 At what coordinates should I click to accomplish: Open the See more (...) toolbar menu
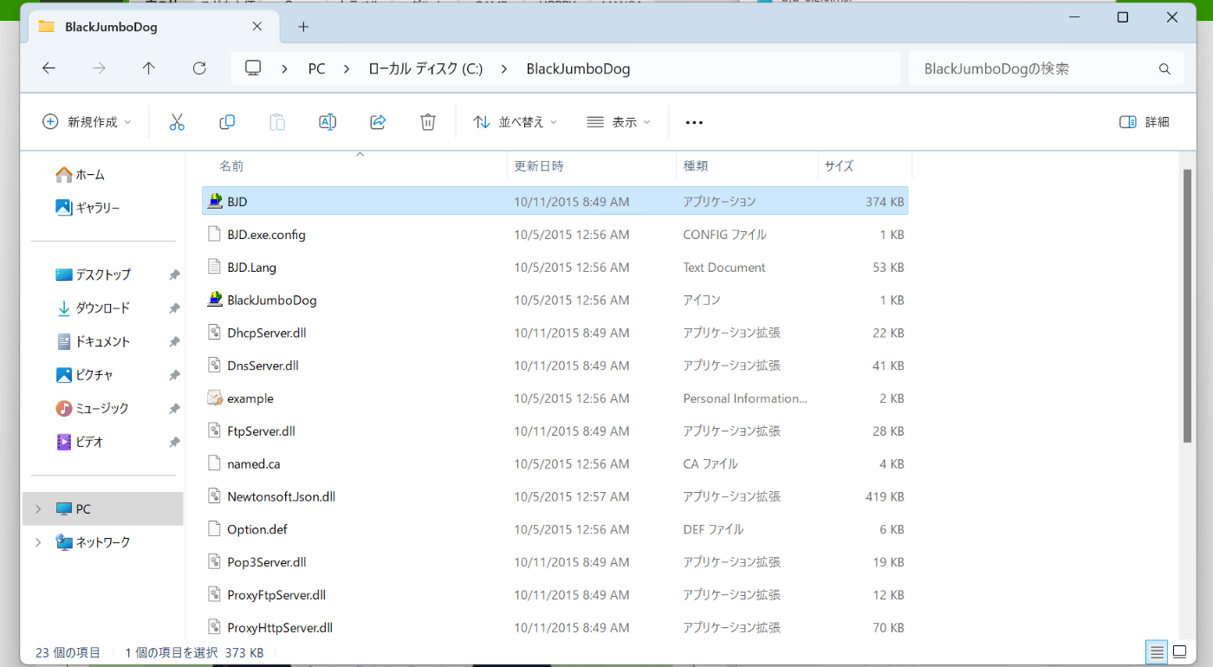pos(694,122)
